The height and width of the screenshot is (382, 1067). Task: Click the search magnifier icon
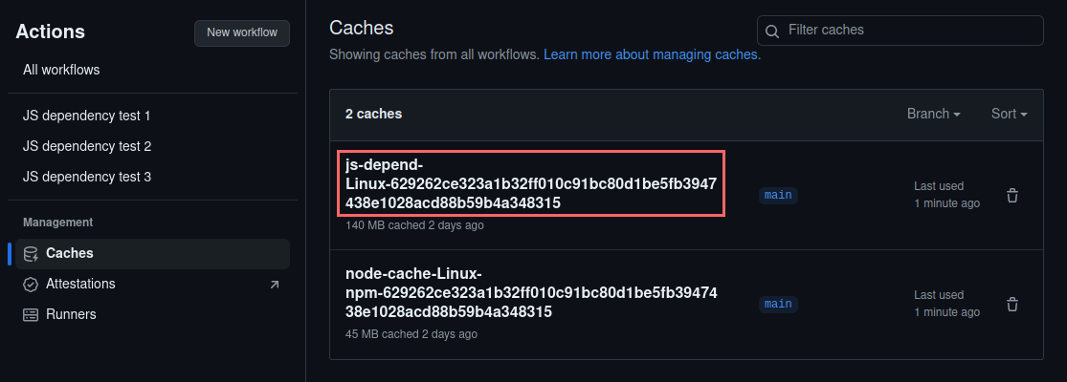pyautogui.click(x=772, y=32)
